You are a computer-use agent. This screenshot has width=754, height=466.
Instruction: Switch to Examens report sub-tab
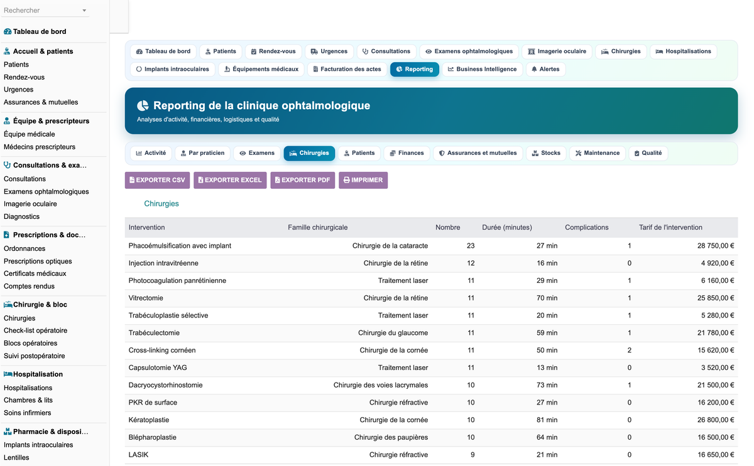[257, 153]
